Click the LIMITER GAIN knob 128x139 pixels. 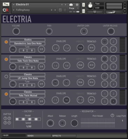(x=84, y=31)
